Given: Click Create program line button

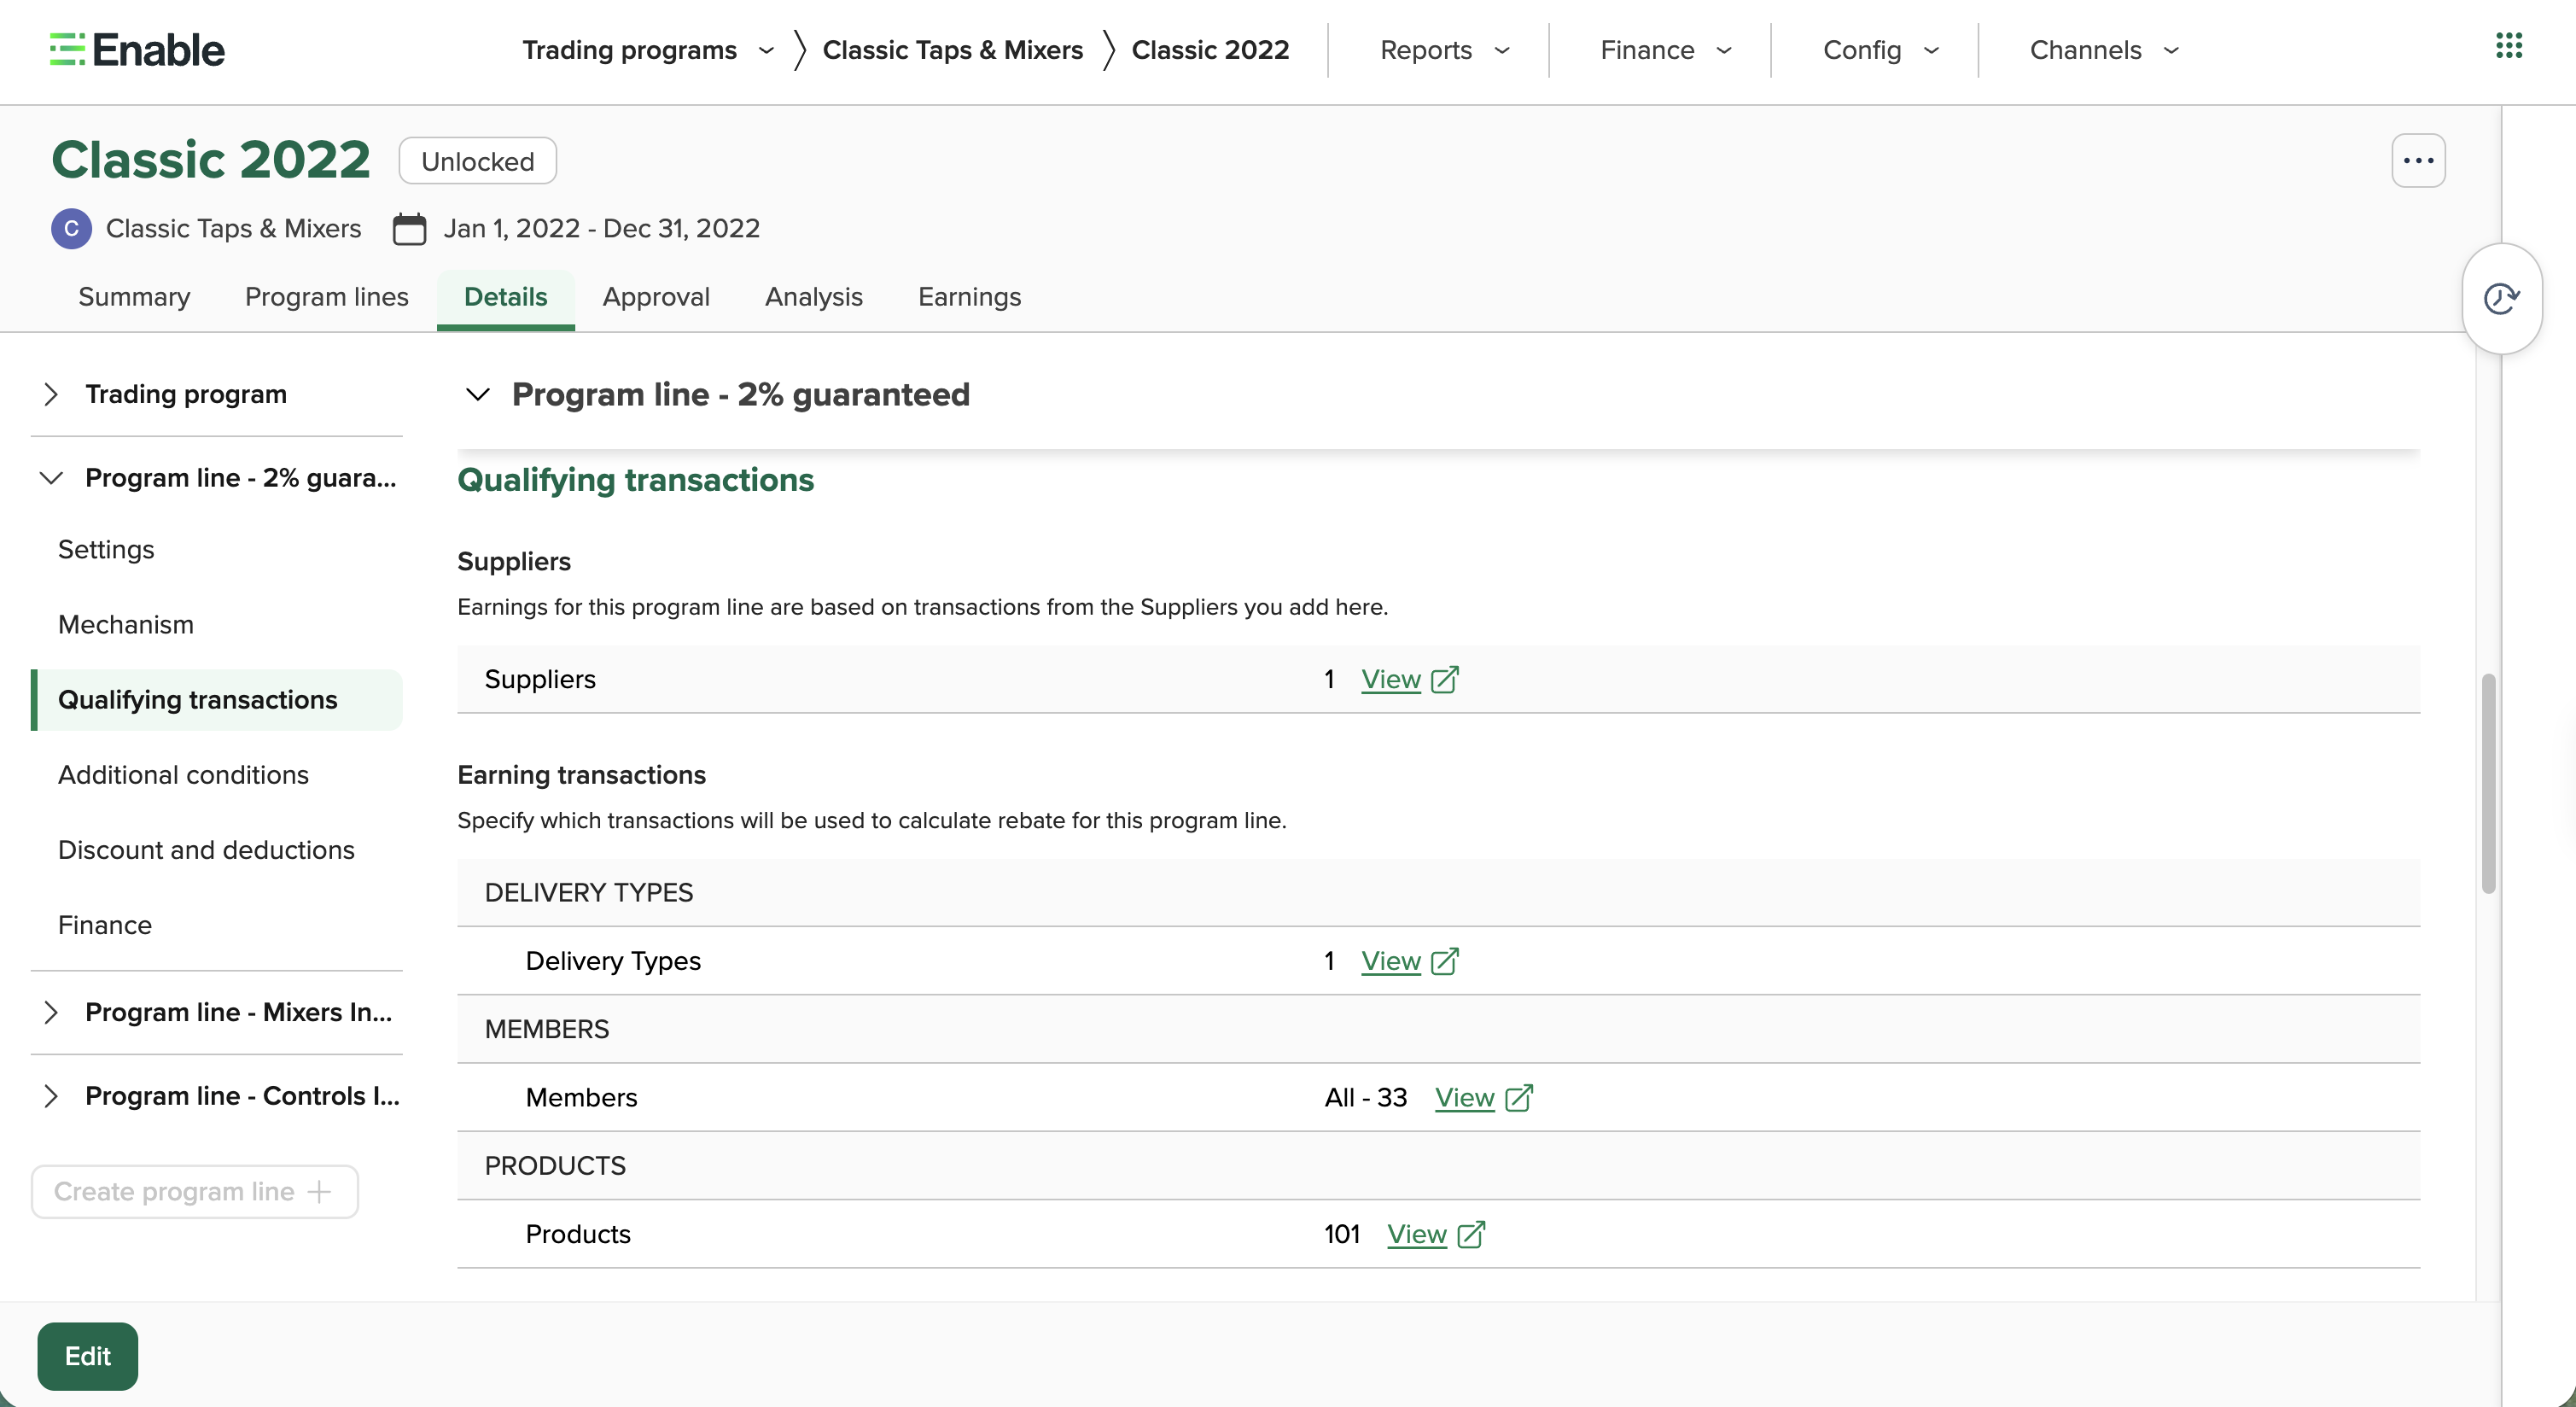Looking at the screenshot, I should pos(195,1191).
